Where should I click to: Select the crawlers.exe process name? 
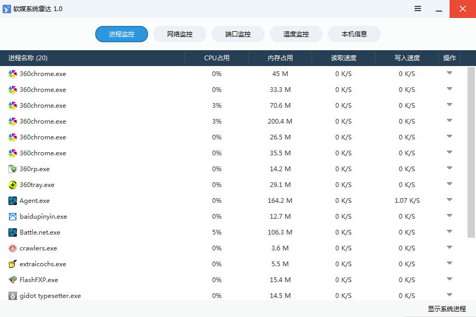click(x=38, y=248)
